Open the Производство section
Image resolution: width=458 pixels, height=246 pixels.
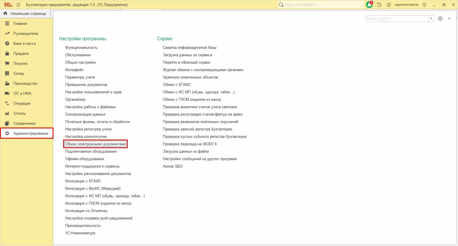(26, 83)
